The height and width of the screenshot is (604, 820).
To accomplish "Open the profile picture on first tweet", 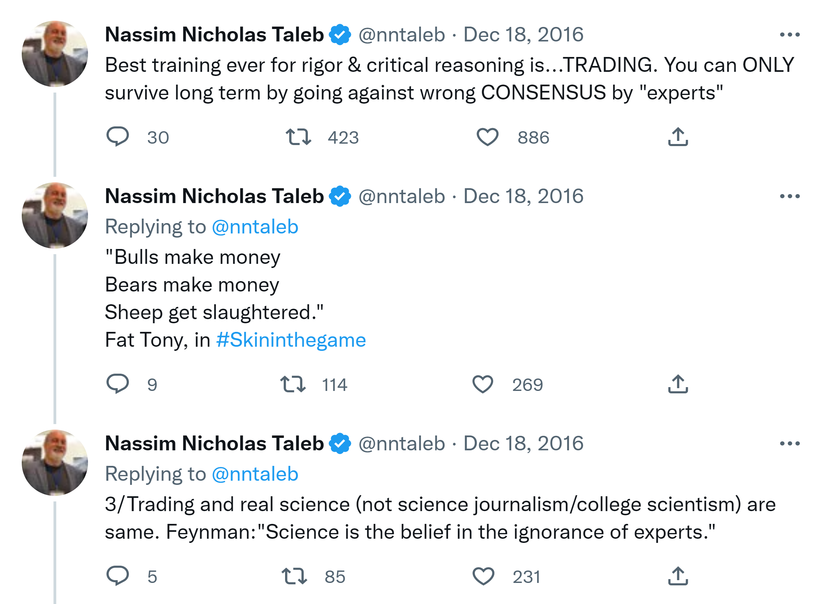I will pos(55,54).
